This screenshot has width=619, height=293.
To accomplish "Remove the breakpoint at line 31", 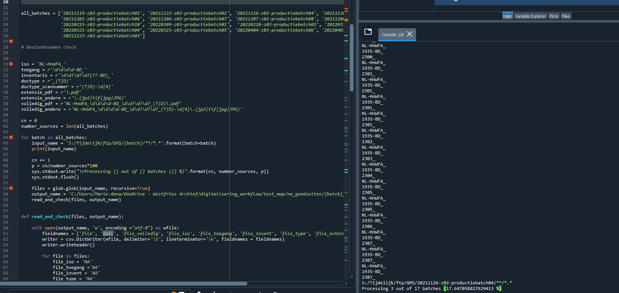I will tap(11, 64).
